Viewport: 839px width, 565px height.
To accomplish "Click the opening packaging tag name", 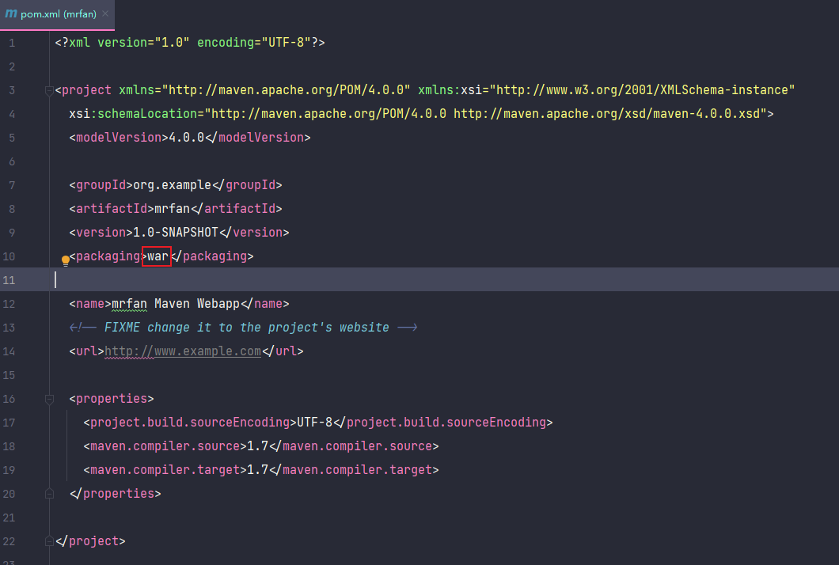I will pyautogui.click(x=108, y=256).
